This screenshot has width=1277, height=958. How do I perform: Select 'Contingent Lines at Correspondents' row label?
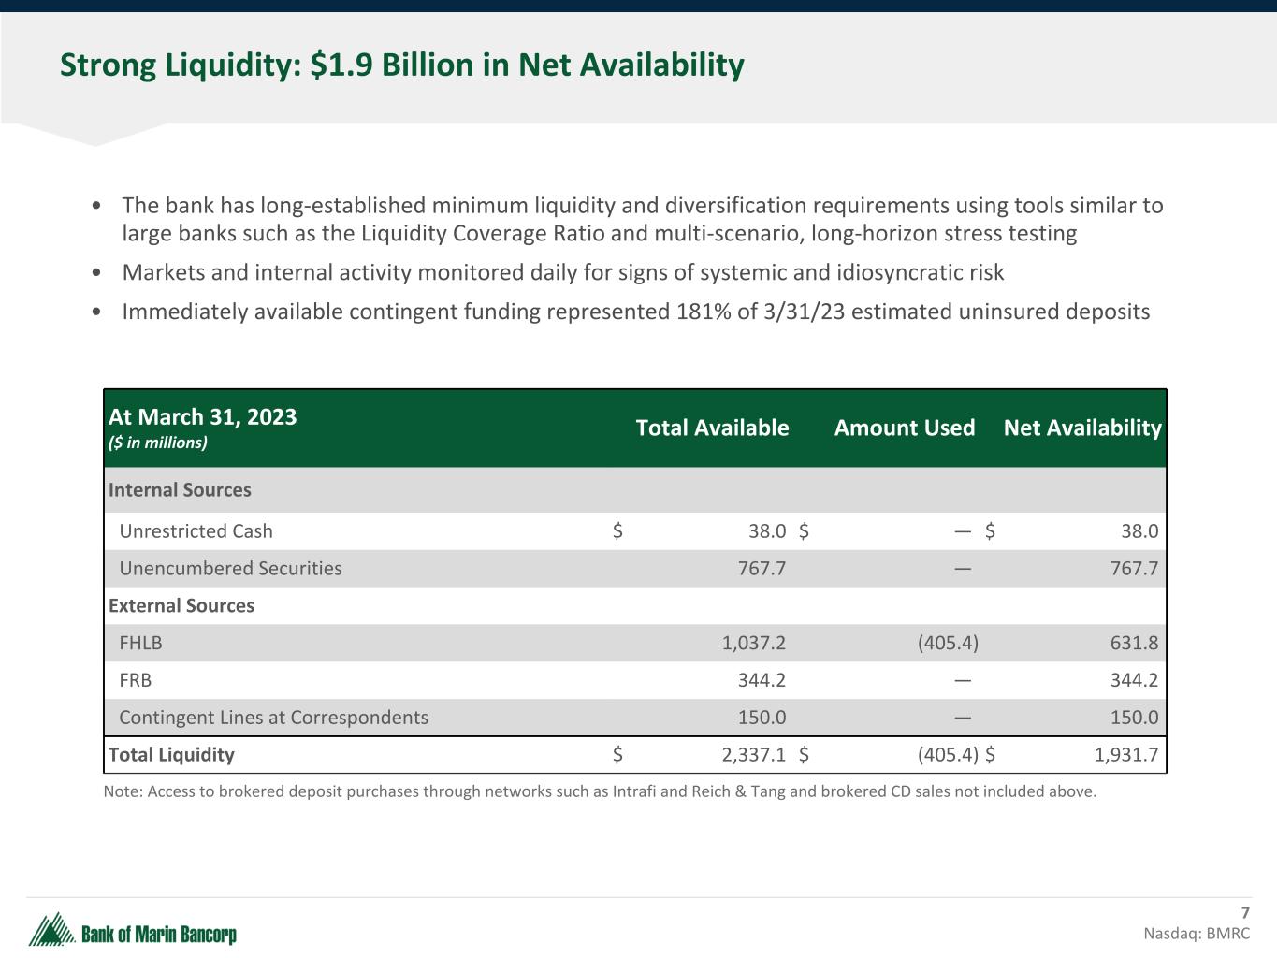coord(273,718)
